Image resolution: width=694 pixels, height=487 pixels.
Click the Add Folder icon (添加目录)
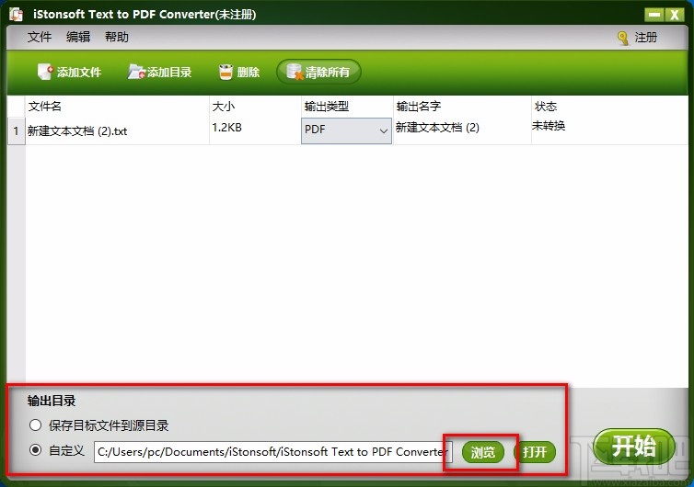(x=136, y=72)
